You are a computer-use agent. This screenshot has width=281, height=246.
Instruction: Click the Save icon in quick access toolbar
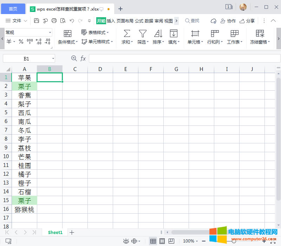(x=37, y=21)
